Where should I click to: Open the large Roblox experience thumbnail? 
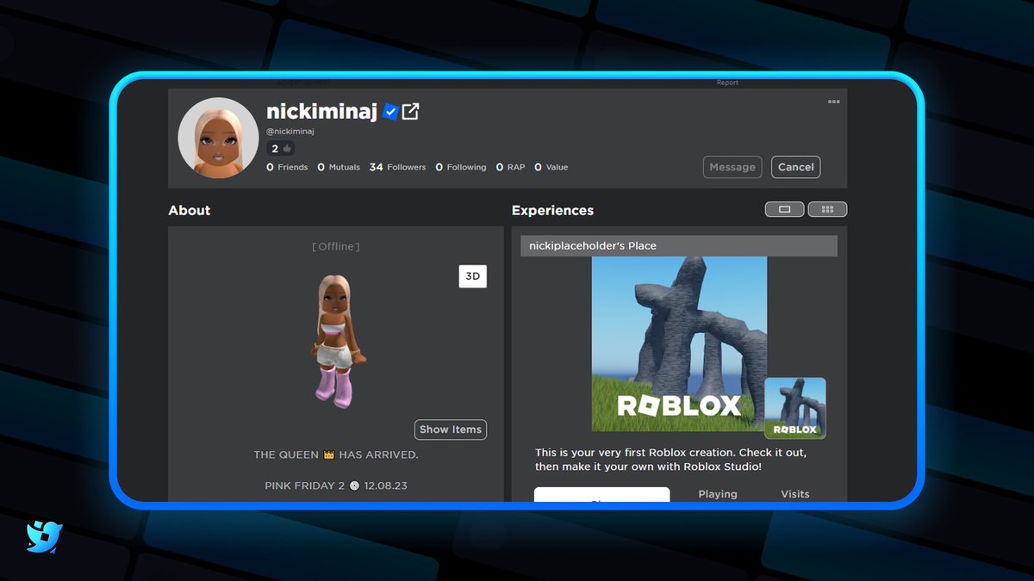(679, 344)
